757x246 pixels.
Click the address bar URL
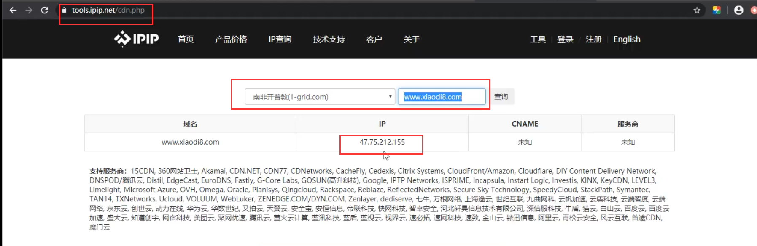[108, 10]
